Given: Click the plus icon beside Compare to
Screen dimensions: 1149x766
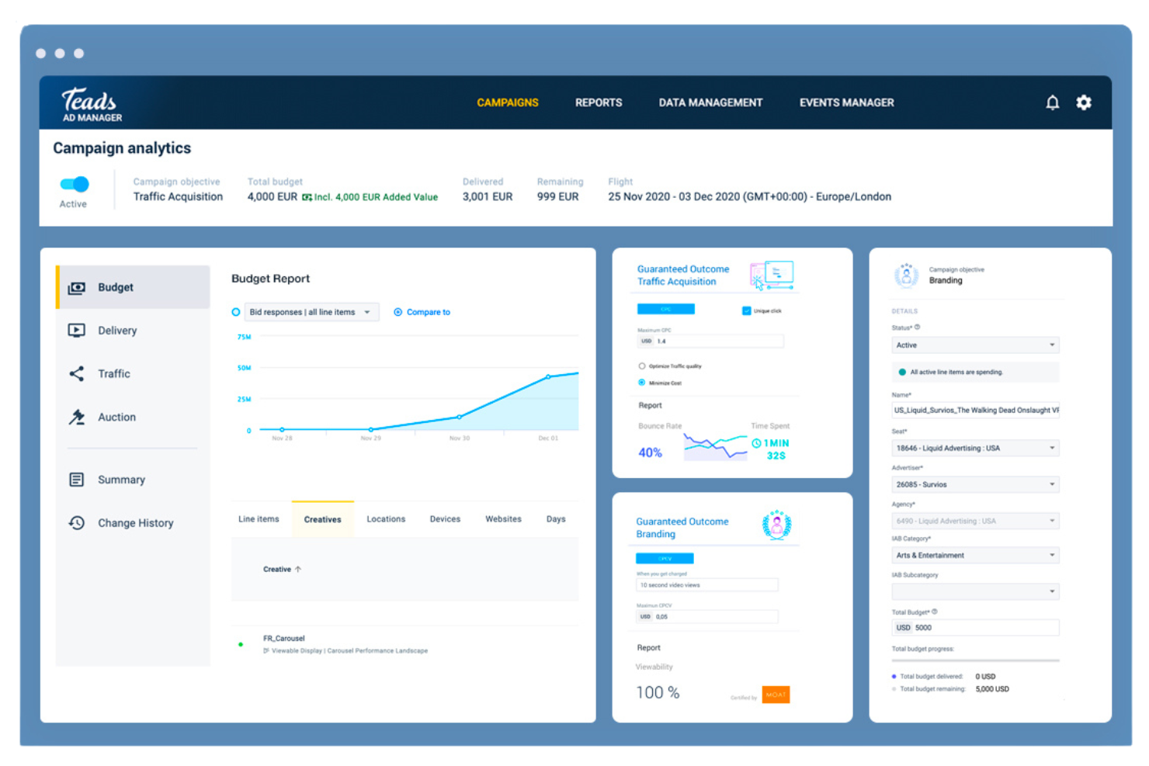Looking at the screenshot, I should pos(397,312).
